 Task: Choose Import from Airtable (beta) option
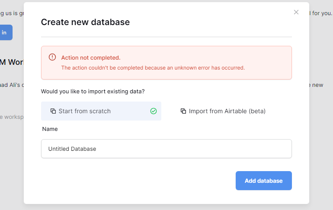[223, 111]
